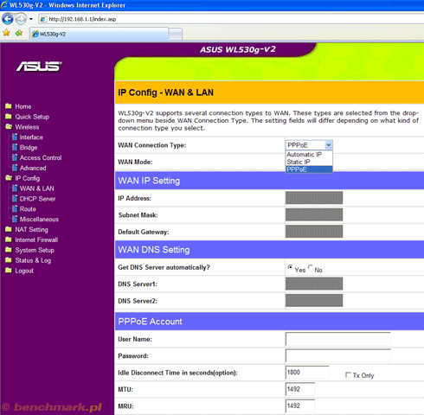Viewport: 424px width, 415px height.
Task: Go to the Internet Firewall section
Action: point(36,239)
